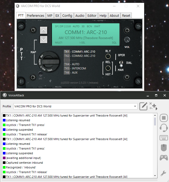Open the Config tab

tap(67, 15)
